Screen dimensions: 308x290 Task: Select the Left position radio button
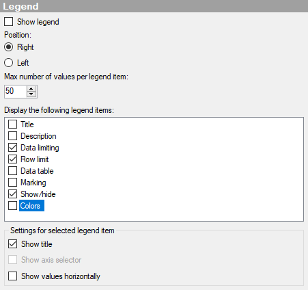[x=8, y=63]
